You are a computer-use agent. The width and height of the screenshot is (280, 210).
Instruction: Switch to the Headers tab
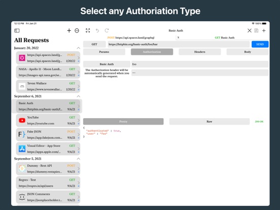click(200, 52)
